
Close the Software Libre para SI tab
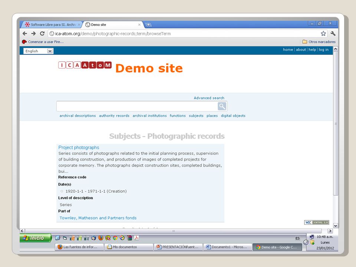[x=79, y=24]
